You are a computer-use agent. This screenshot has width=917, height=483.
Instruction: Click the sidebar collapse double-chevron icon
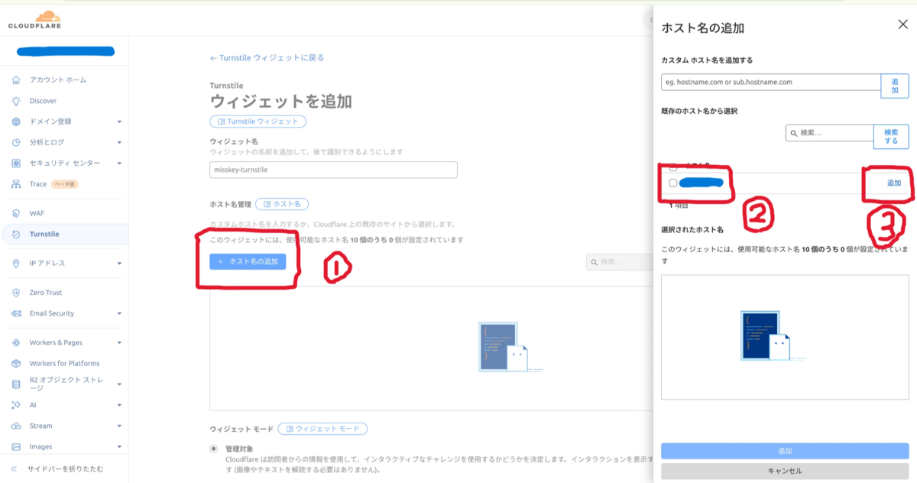pos(14,468)
